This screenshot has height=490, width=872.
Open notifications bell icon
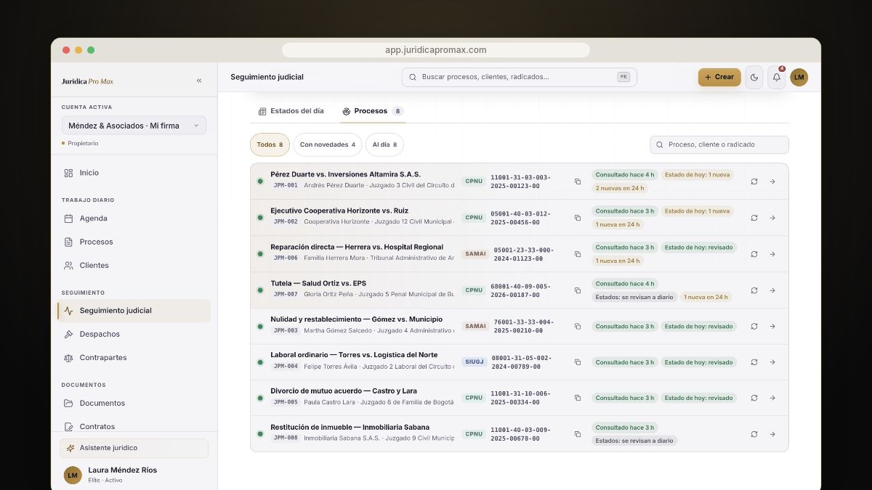777,77
